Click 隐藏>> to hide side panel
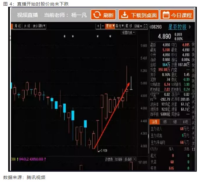Viewport: 200px width, 182px height. tap(138, 26)
